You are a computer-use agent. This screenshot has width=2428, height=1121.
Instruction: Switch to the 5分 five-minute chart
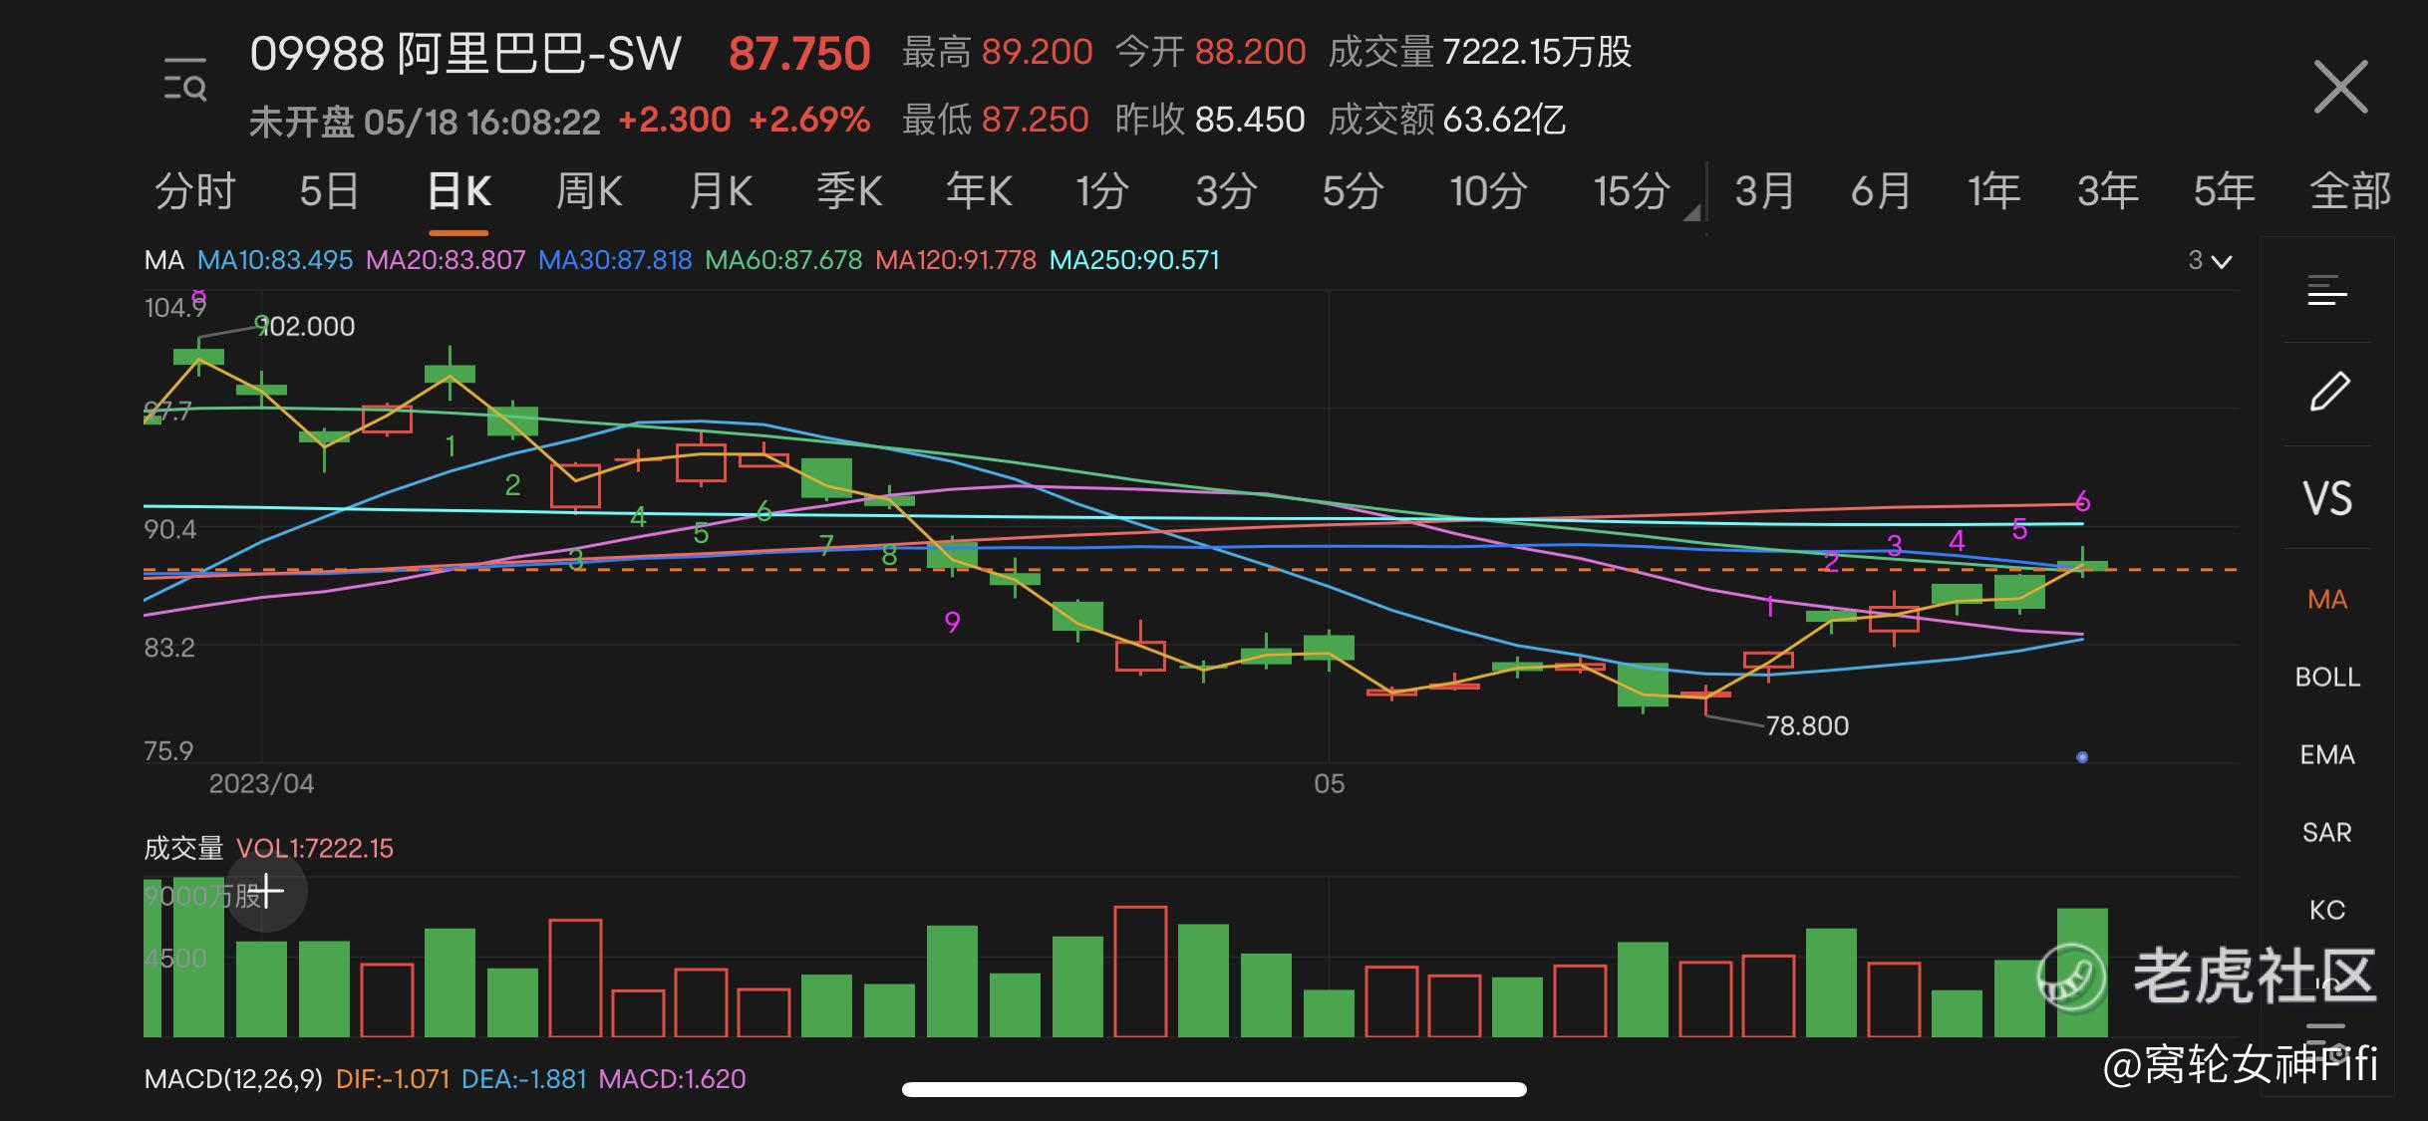[1353, 190]
